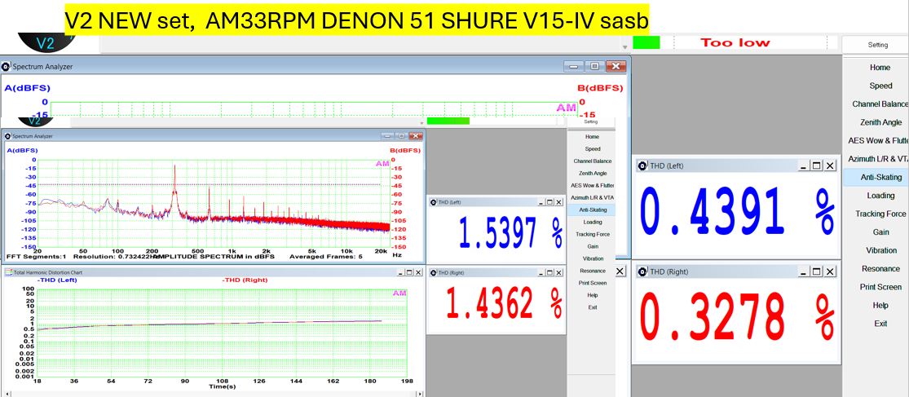Select Azimuth L/R & VTA in small inset menu
The width and height of the screenshot is (909, 397).
point(592,197)
